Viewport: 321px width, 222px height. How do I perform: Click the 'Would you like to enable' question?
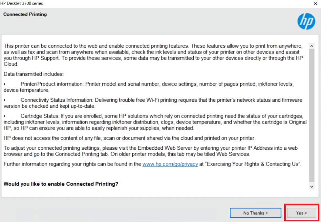[61, 184]
